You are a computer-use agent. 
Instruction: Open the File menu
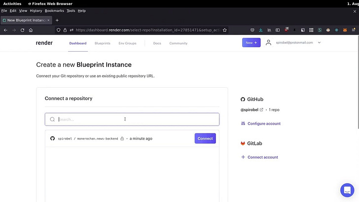(4, 11)
